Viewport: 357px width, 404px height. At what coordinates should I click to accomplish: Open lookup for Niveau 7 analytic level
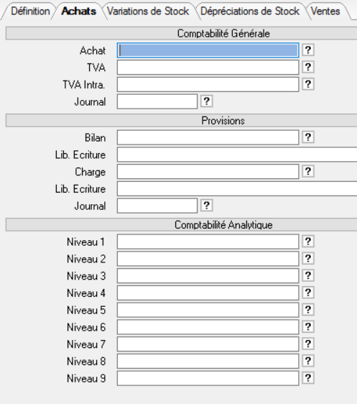[x=308, y=344]
